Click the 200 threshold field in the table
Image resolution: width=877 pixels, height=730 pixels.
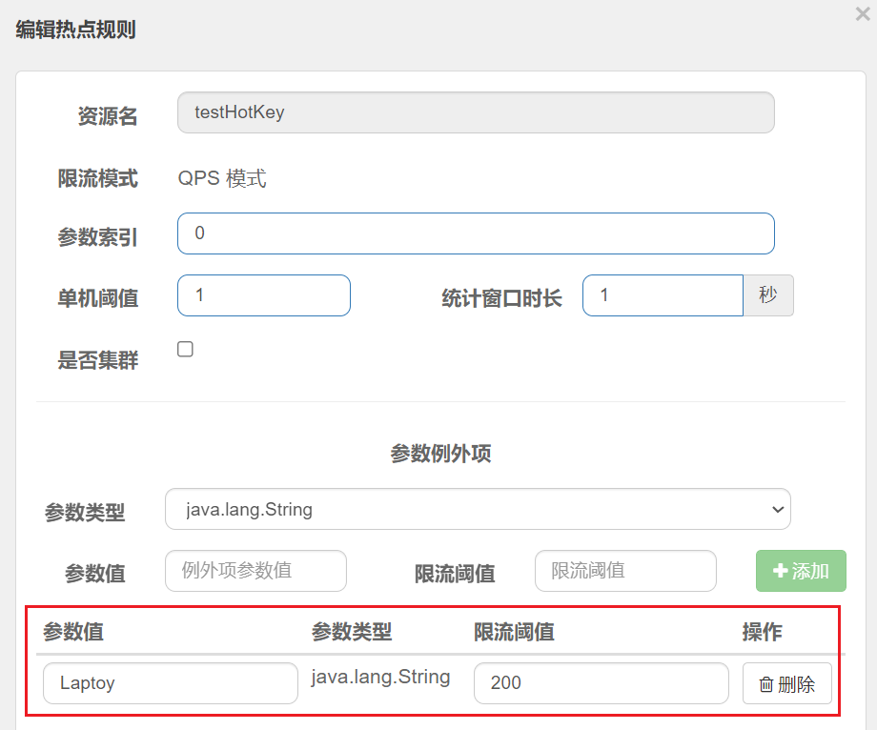point(601,682)
